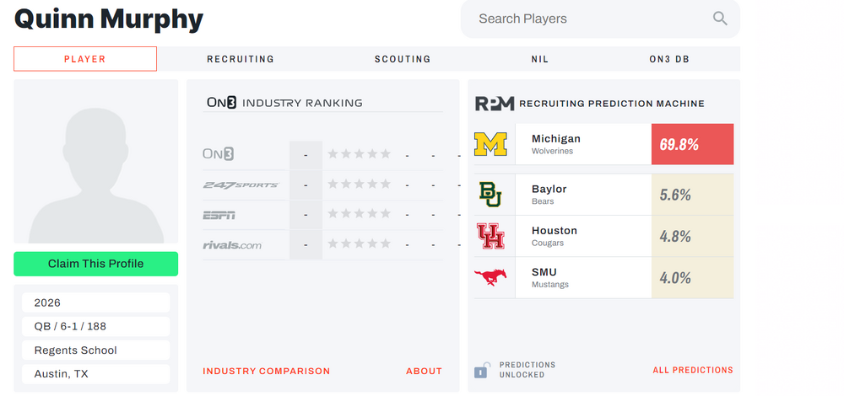Click the SMU Mustangs logo

coord(490,277)
